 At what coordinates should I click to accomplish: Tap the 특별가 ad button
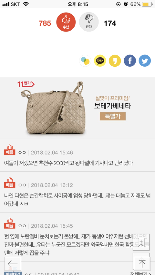click(113, 116)
